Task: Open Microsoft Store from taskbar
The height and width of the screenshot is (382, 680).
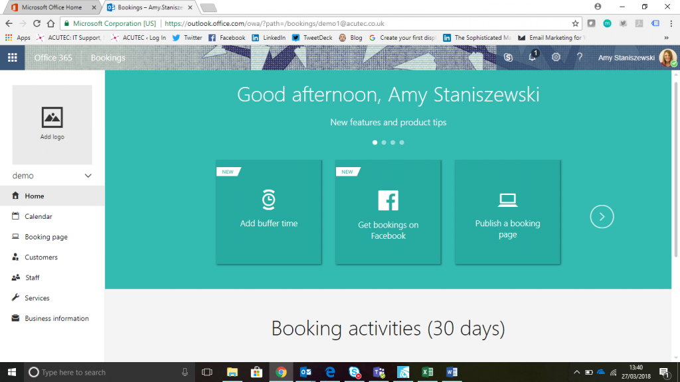Action: (x=257, y=372)
